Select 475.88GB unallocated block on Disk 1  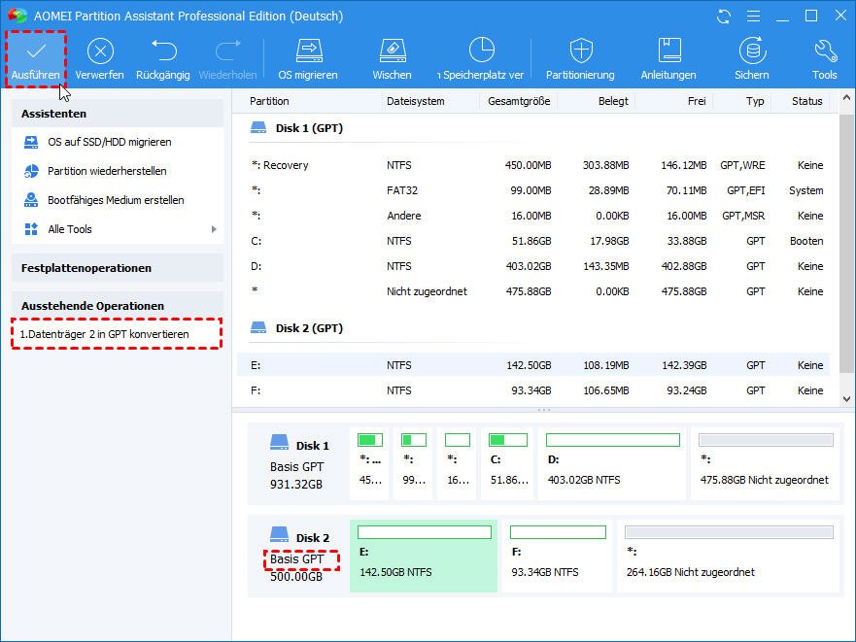(766, 463)
